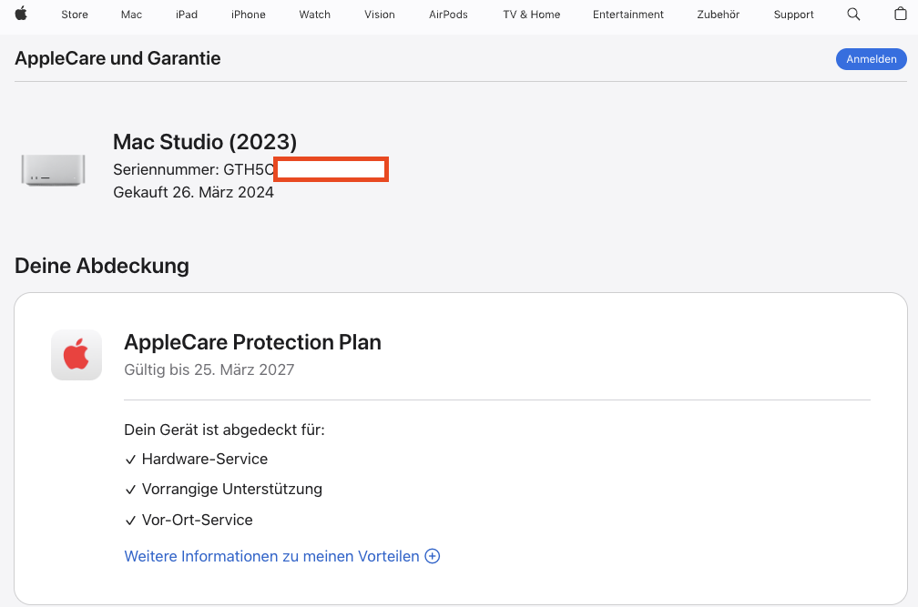The height and width of the screenshot is (607, 918).
Task: Click the Vorrangige Unterstützung list entry
Action: (224, 489)
